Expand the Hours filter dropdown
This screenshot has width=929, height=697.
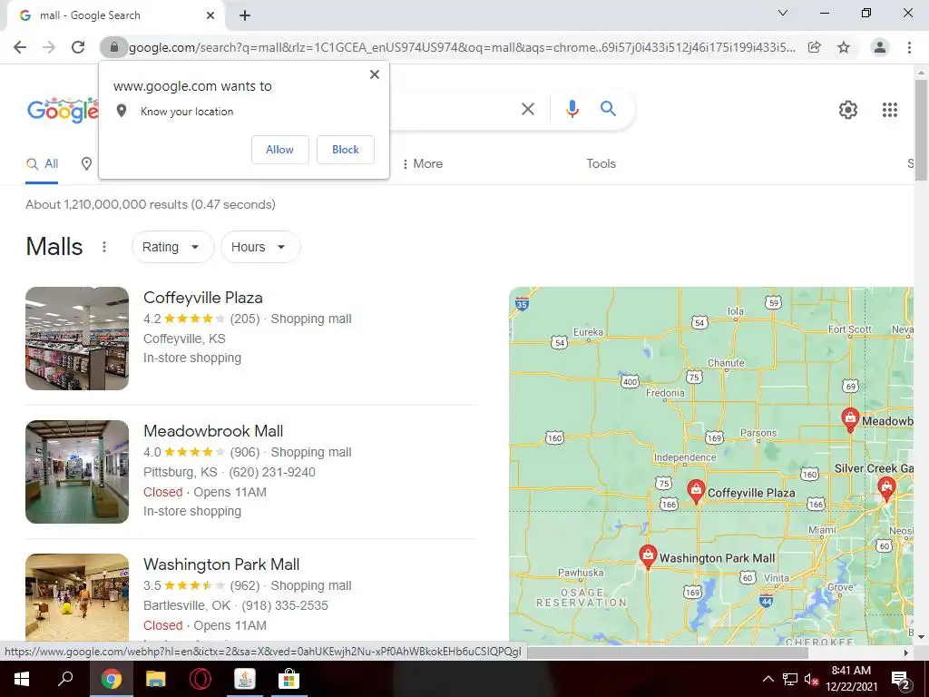coord(260,247)
